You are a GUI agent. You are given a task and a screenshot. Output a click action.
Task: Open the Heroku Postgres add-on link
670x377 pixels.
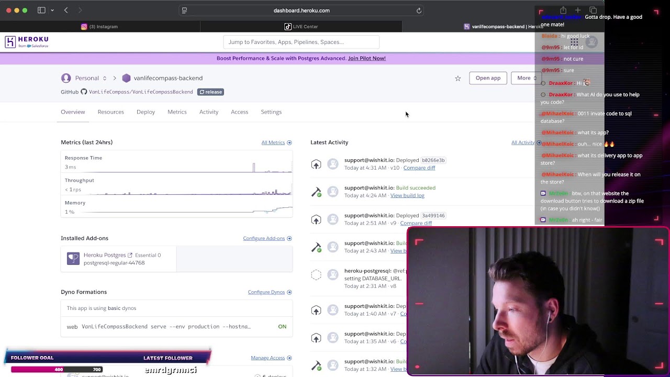(105, 255)
